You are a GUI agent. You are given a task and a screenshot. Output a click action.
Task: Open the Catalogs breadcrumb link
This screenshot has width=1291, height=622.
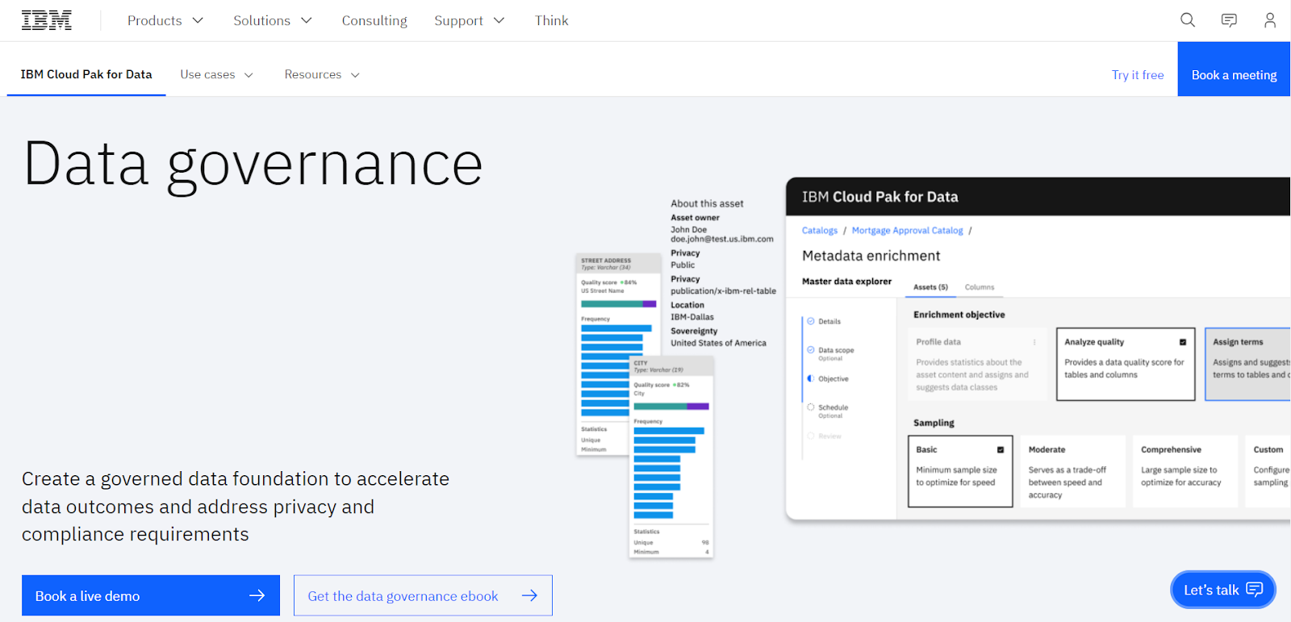tap(820, 231)
